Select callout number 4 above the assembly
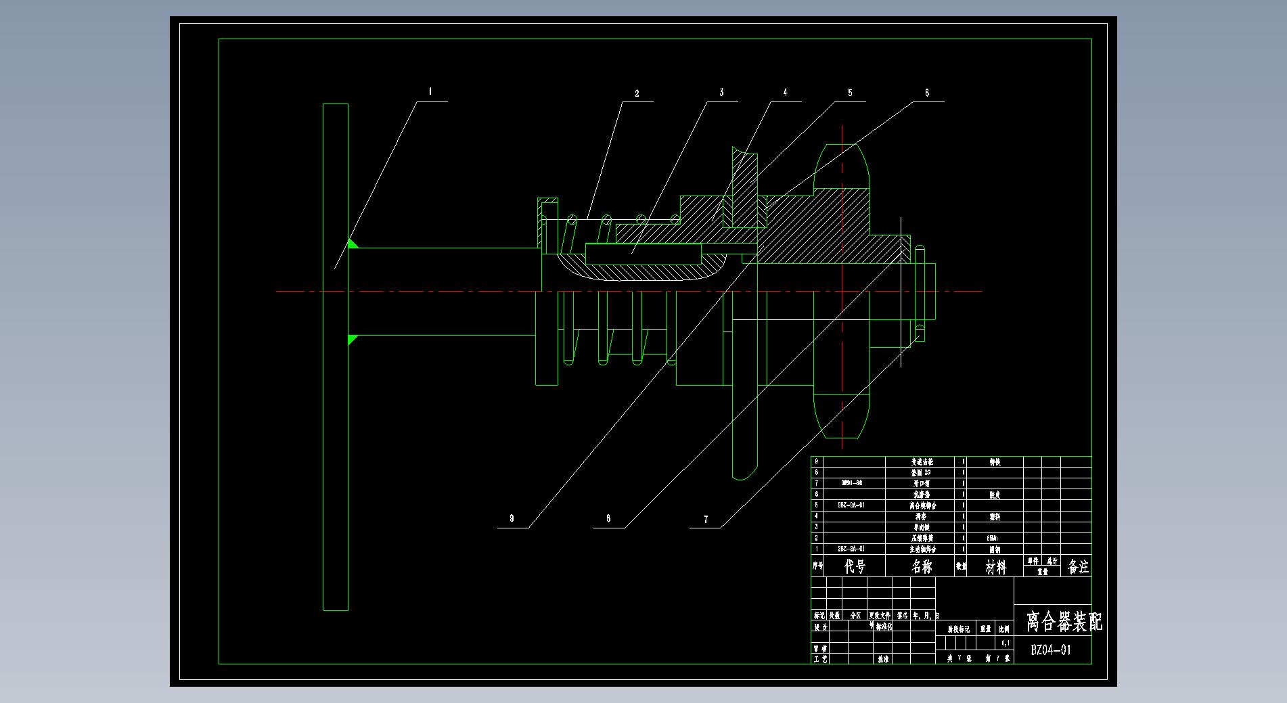This screenshot has height=703, width=1287. tap(785, 93)
